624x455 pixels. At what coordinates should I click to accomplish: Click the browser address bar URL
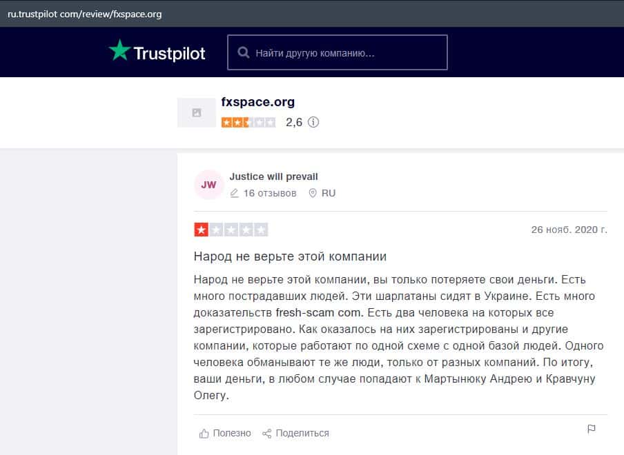coord(85,14)
